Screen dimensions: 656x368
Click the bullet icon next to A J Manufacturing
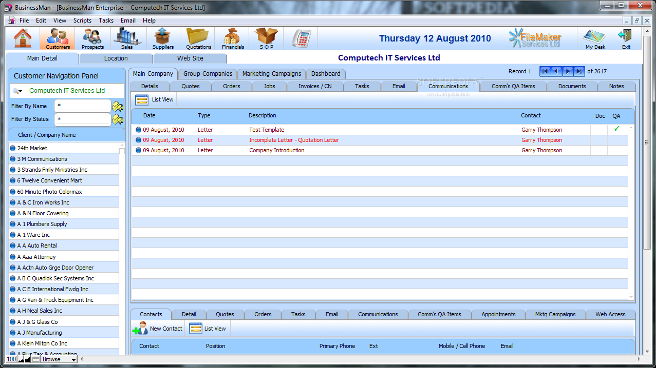point(13,333)
